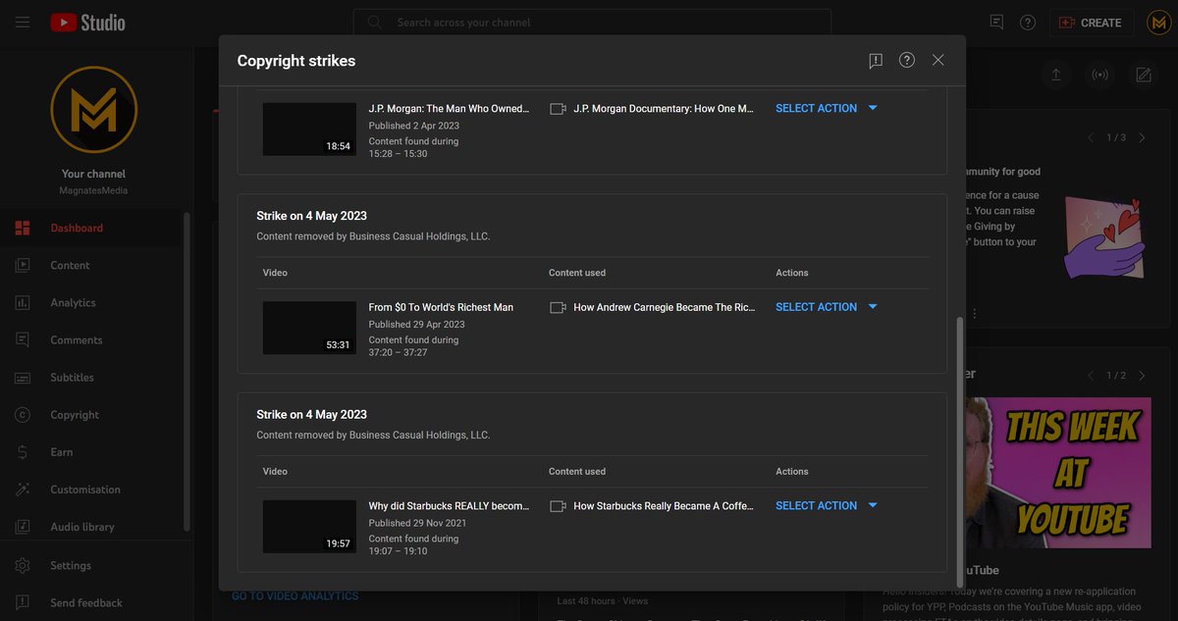Open the hamburger menu icon
The width and height of the screenshot is (1178, 621).
tap(22, 21)
